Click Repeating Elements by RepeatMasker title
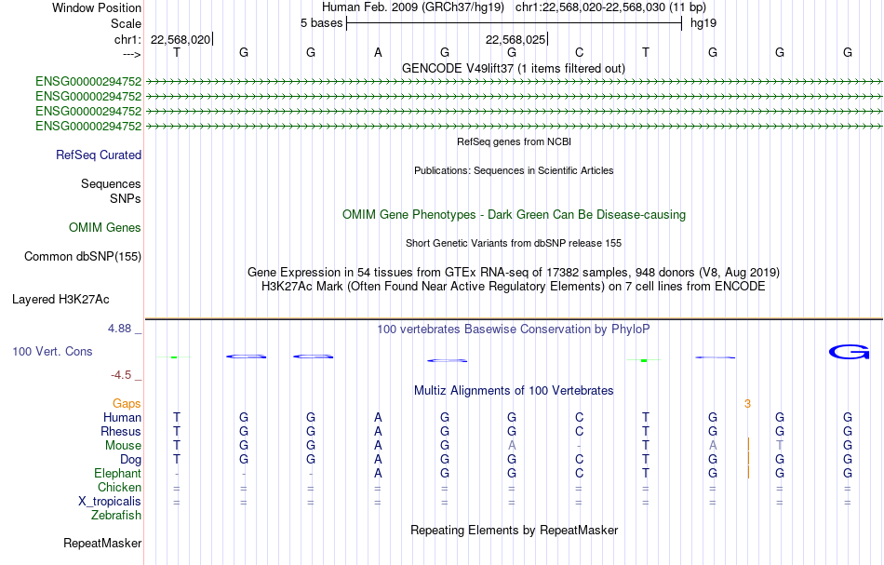Viewport: 884px width, 565px height. (x=515, y=531)
